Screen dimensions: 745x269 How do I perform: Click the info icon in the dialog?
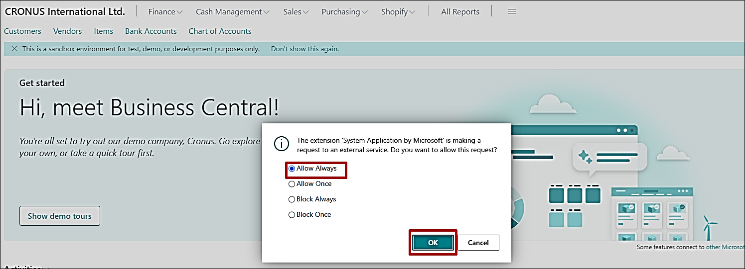[x=282, y=144]
